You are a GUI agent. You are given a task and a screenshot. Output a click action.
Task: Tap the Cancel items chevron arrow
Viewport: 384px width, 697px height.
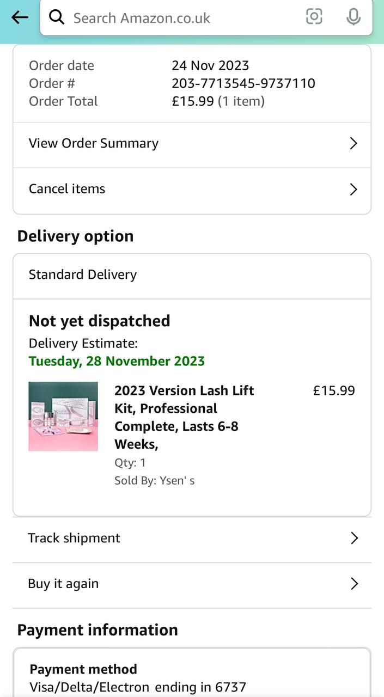(x=353, y=189)
